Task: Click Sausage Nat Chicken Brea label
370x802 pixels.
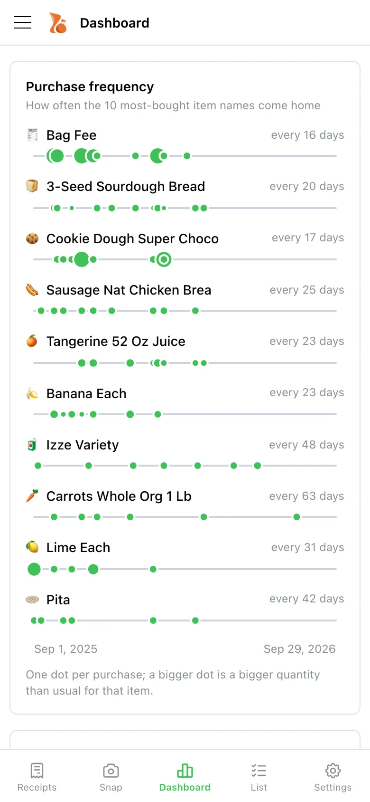Action: click(129, 290)
